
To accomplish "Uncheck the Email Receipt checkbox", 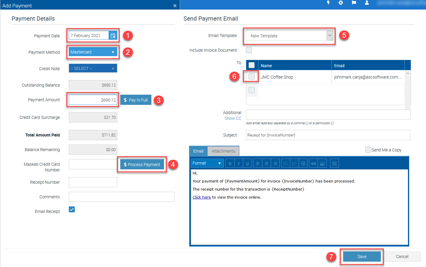I will click(x=72, y=209).
